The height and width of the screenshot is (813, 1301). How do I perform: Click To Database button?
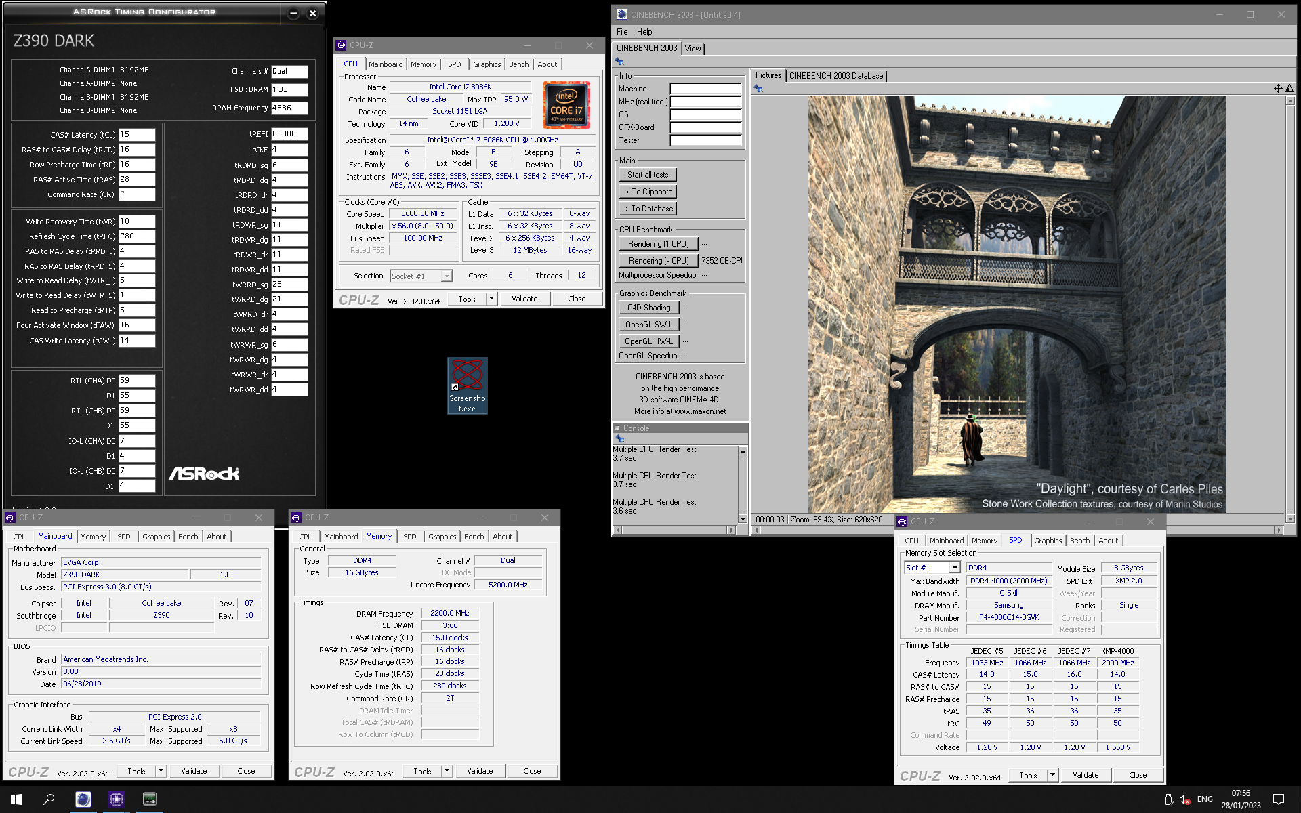pos(648,209)
